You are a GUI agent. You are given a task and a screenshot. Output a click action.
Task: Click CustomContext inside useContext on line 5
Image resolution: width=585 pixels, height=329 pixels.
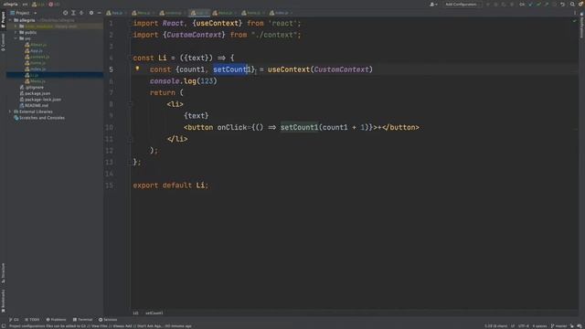341,69
